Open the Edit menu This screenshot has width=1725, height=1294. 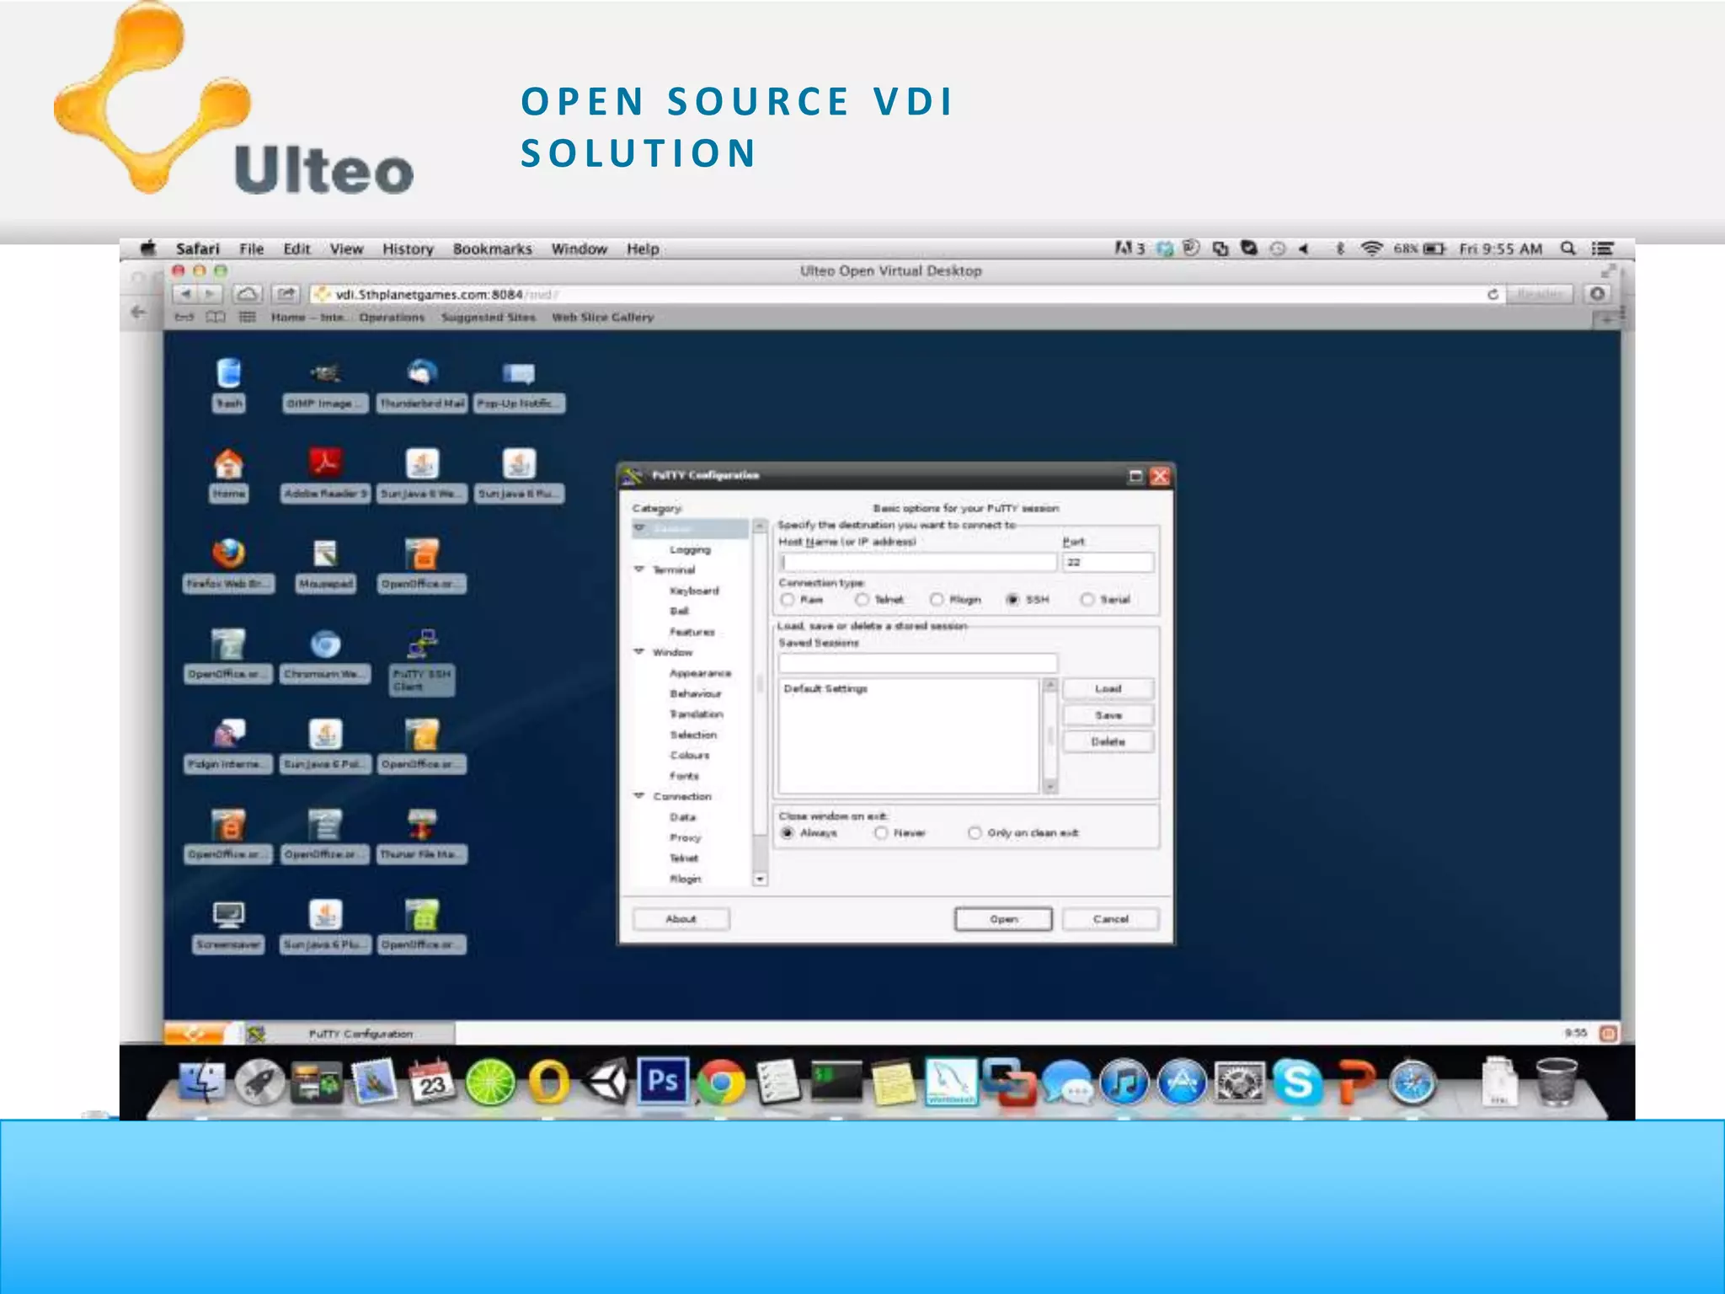296,249
